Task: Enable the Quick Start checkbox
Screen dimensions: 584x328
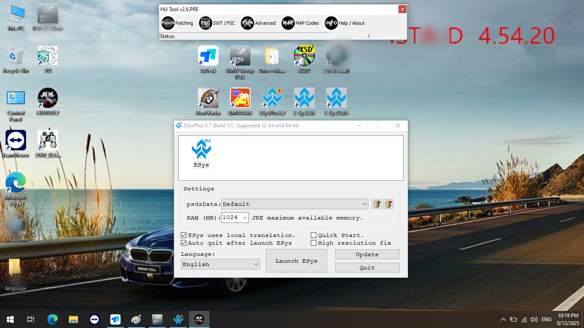Action: coord(314,235)
